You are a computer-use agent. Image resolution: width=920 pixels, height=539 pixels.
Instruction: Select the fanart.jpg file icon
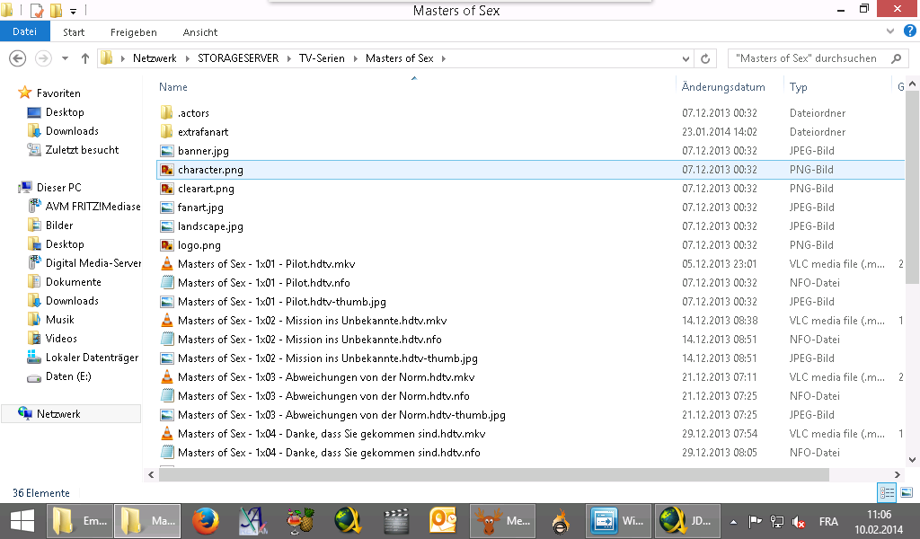[x=166, y=207]
